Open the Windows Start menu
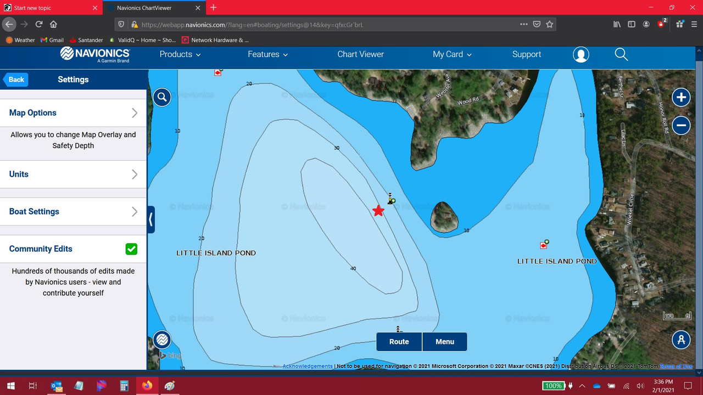This screenshot has height=395, width=703. [x=10, y=386]
